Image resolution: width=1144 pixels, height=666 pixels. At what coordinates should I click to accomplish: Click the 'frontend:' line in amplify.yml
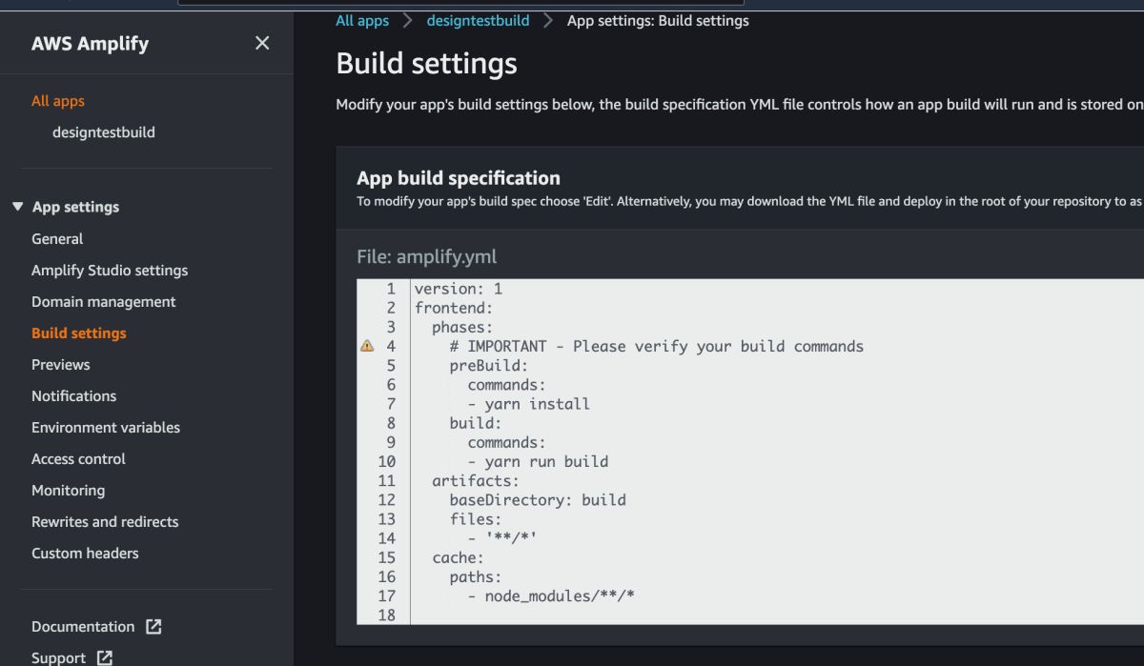(x=454, y=308)
